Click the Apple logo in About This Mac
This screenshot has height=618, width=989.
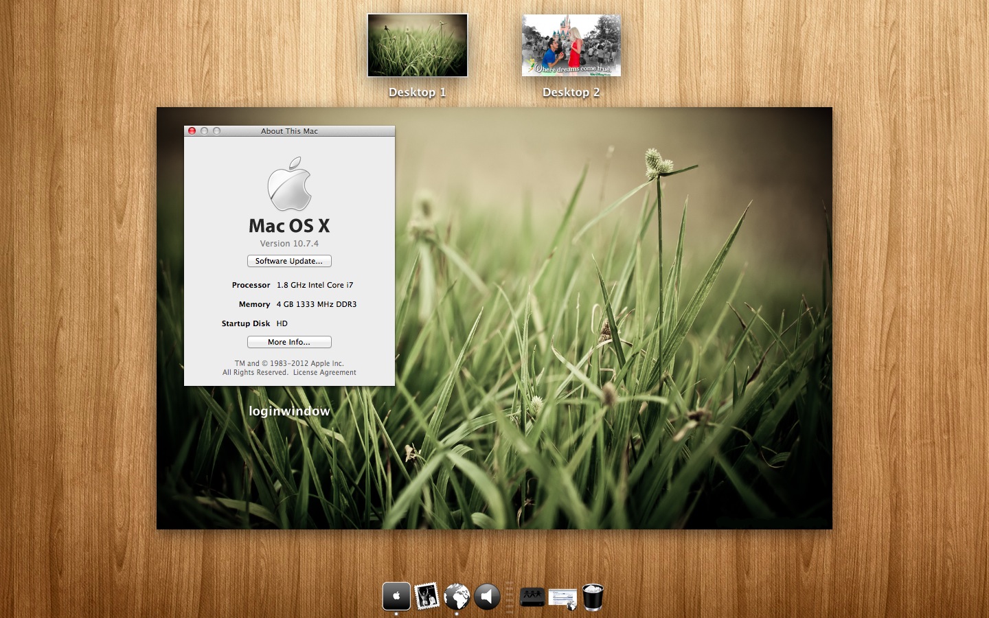click(289, 184)
